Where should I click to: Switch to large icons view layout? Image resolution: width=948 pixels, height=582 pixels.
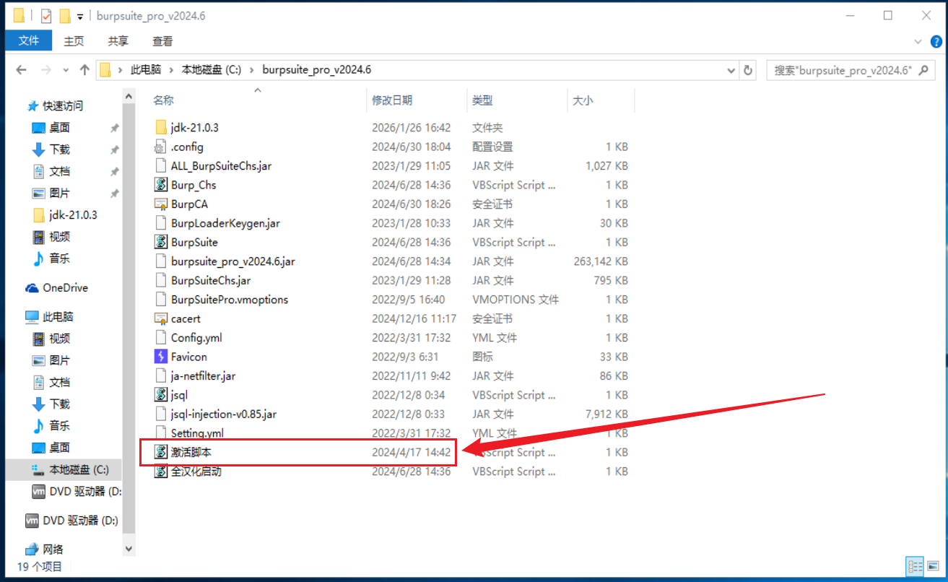(932, 566)
